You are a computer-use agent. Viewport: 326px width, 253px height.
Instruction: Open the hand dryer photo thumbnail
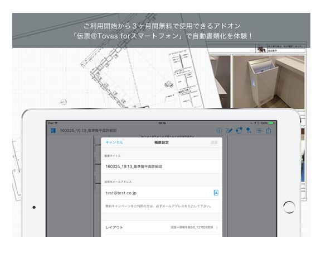[x=269, y=82]
